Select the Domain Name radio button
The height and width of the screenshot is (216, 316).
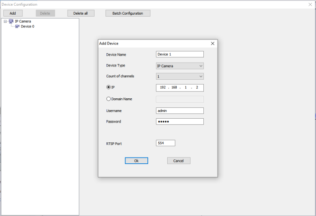pyautogui.click(x=109, y=99)
